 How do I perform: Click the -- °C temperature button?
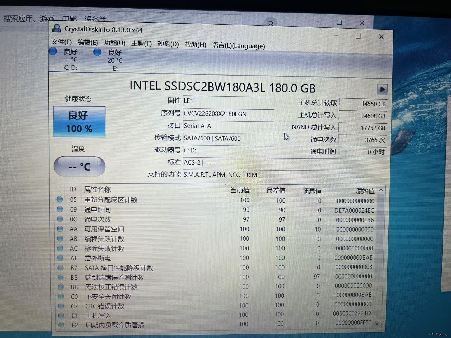80,166
